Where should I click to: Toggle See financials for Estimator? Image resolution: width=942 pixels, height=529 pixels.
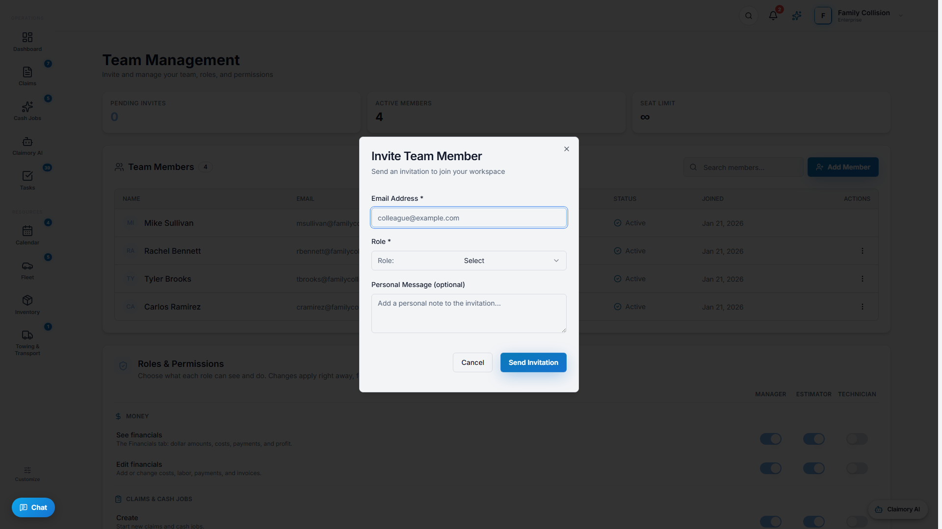click(x=813, y=439)
